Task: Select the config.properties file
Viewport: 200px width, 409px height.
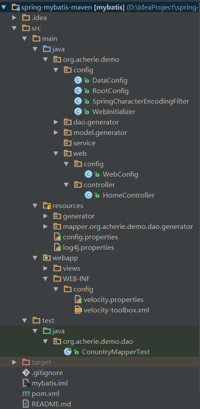Action: point(90,237)
